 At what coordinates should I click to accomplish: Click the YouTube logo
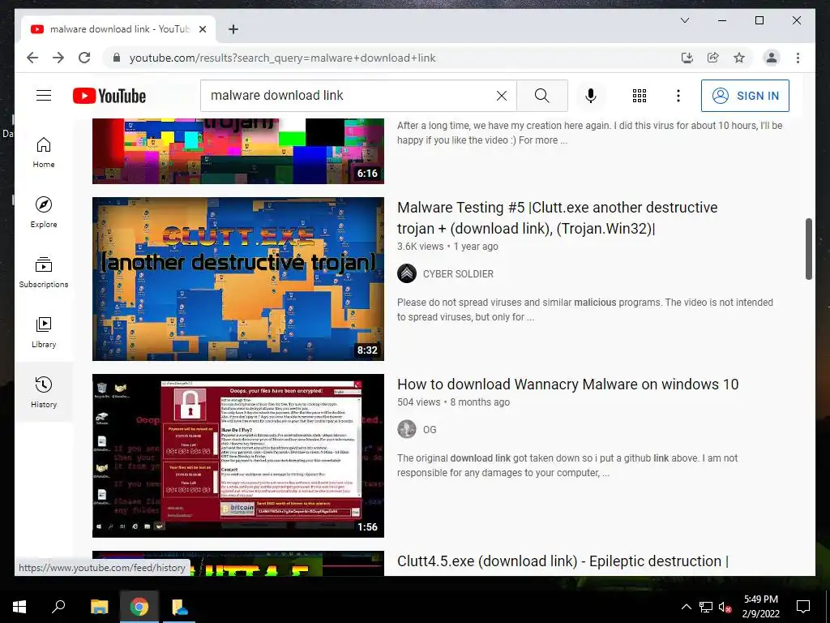pos(109,96)
